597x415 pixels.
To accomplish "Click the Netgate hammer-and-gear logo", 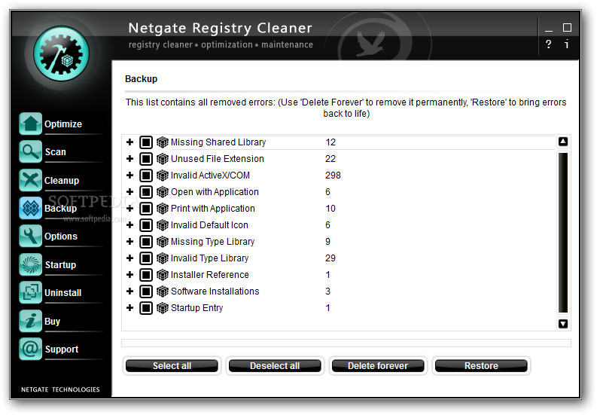I will [61, 53].
